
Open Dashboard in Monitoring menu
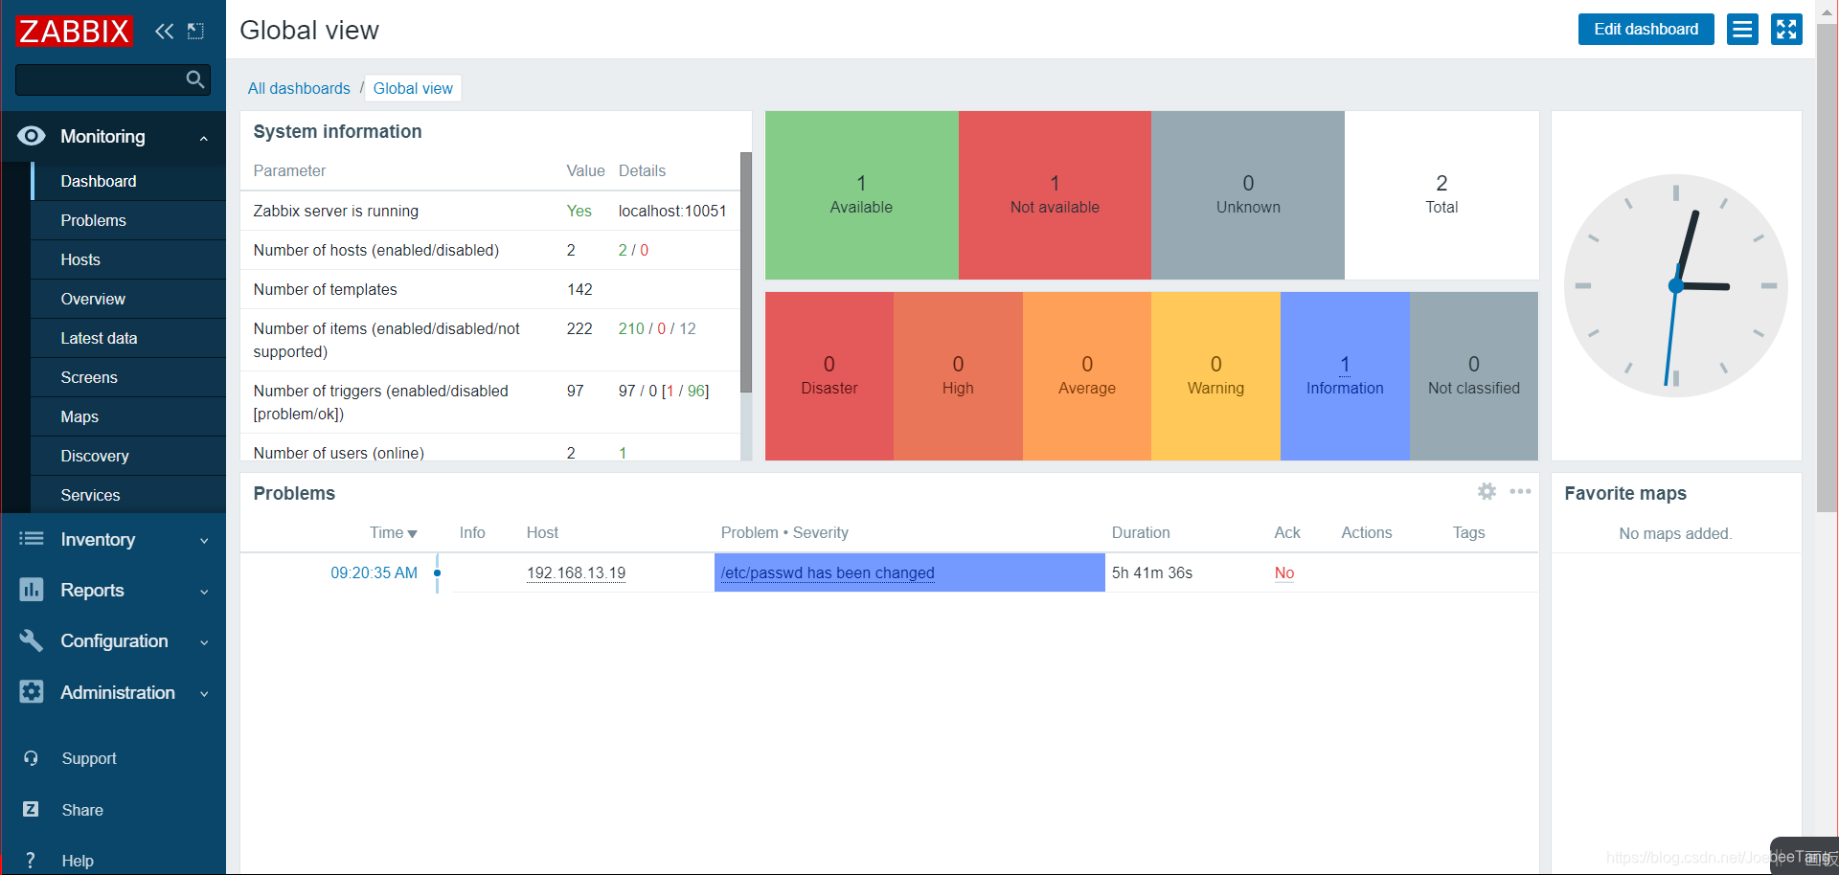point(128,181)
